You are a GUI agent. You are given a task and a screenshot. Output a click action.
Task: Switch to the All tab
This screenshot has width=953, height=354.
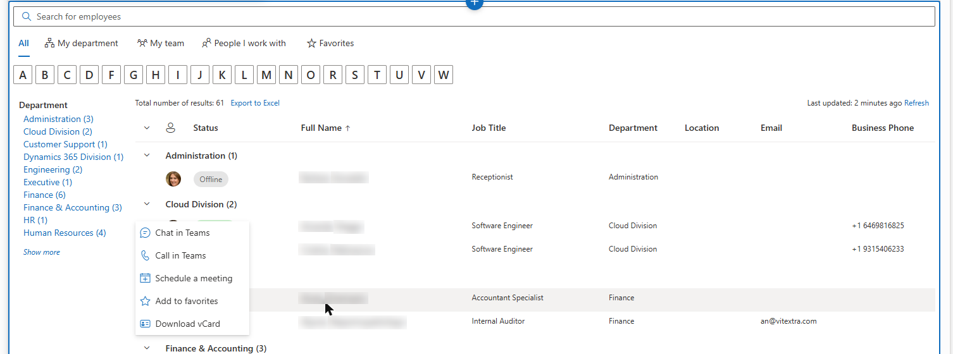[x=23, y=43]
